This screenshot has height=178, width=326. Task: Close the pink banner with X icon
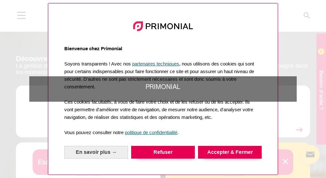pos(285,161)
